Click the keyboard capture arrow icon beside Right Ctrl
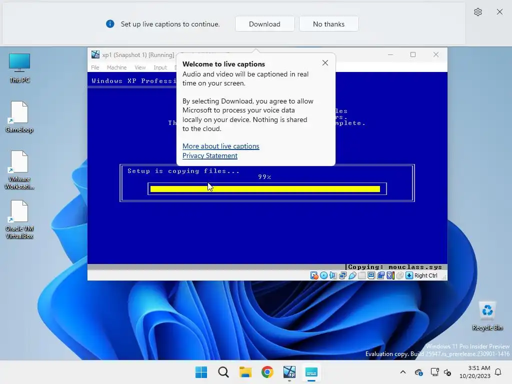Image resolution: width=512 pixels, height=384 pixels. click(409, 275)
